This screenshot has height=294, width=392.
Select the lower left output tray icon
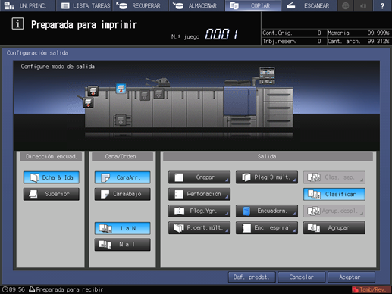[88, 103]
